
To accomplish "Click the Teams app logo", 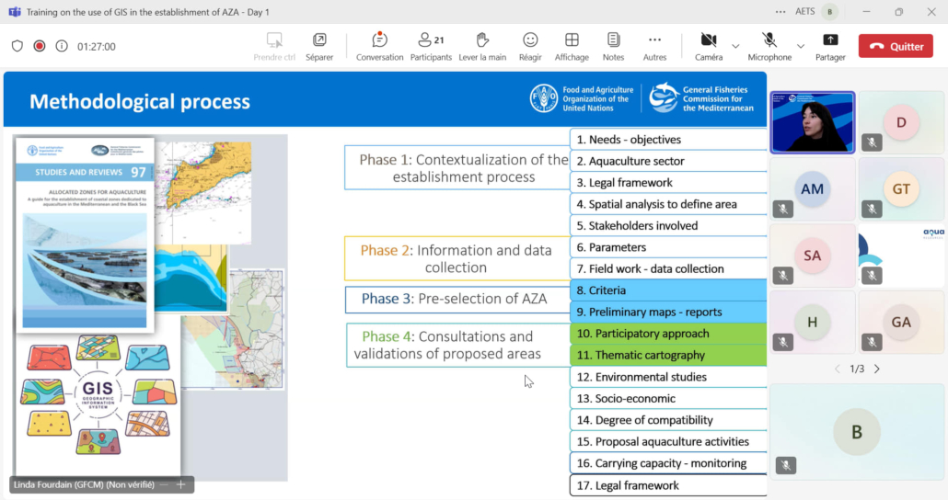I will coord(15,11).
